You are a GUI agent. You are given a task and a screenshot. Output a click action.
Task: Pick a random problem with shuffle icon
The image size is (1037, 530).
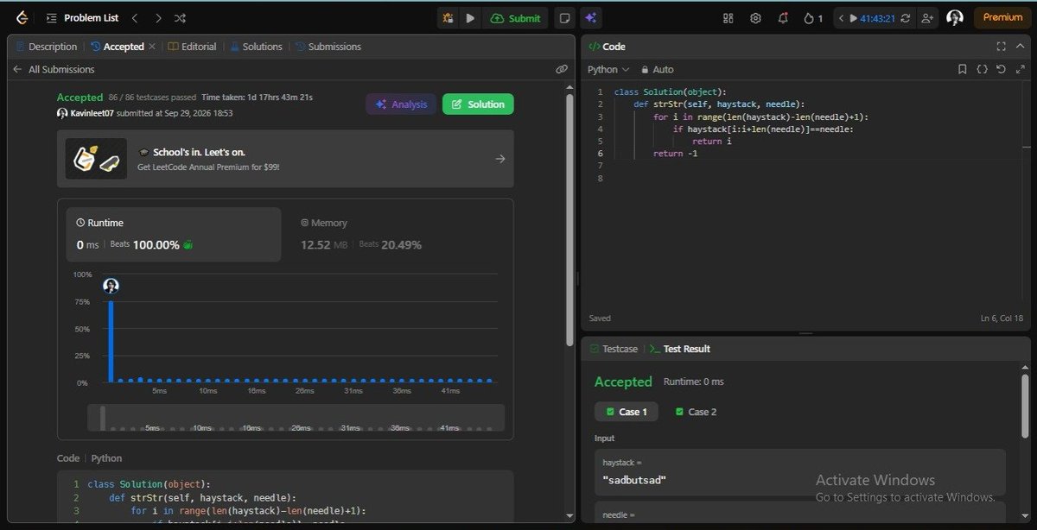[180, 17]
